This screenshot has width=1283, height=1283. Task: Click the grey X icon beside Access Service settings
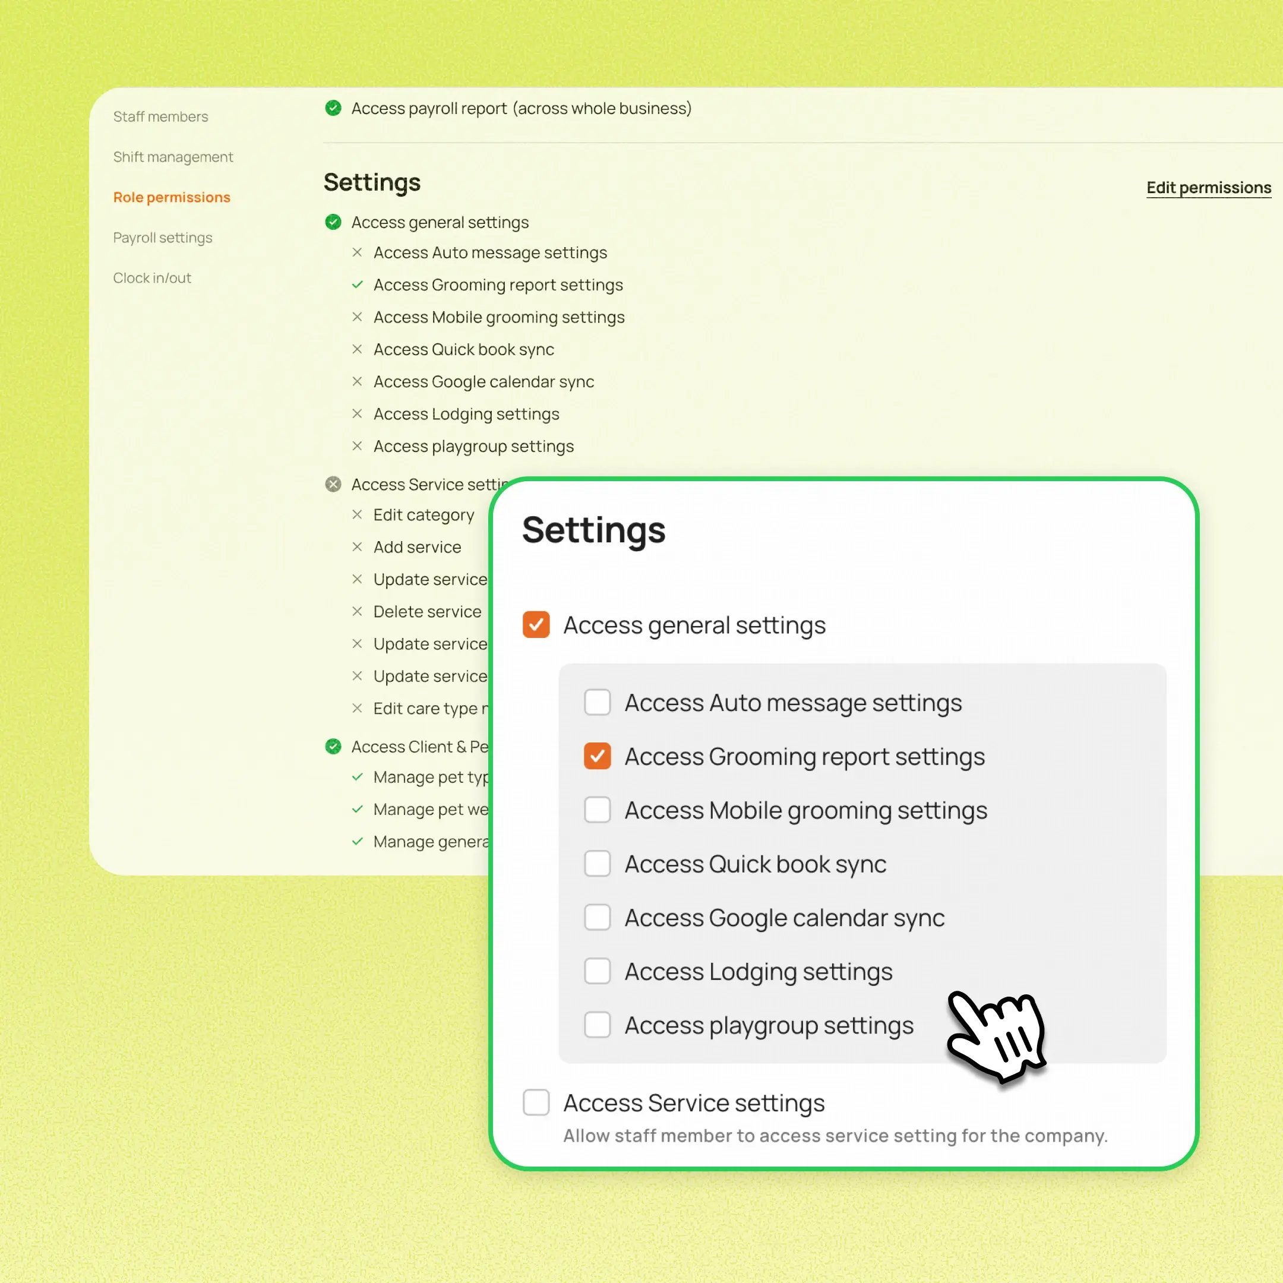[x=333, y=484]
